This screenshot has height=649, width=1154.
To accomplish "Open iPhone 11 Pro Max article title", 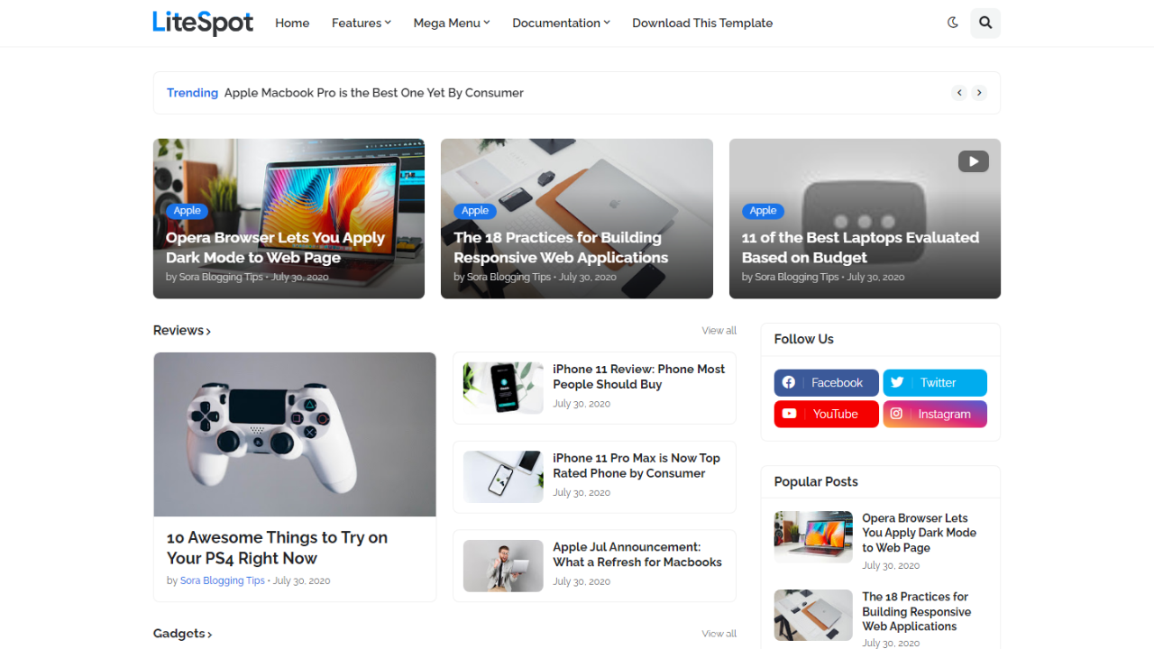I will 637,465.
